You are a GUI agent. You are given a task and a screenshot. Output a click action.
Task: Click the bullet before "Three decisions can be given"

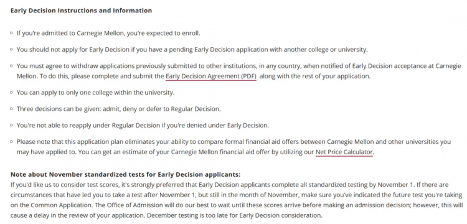pyautogui.click(x=12, y=109)
